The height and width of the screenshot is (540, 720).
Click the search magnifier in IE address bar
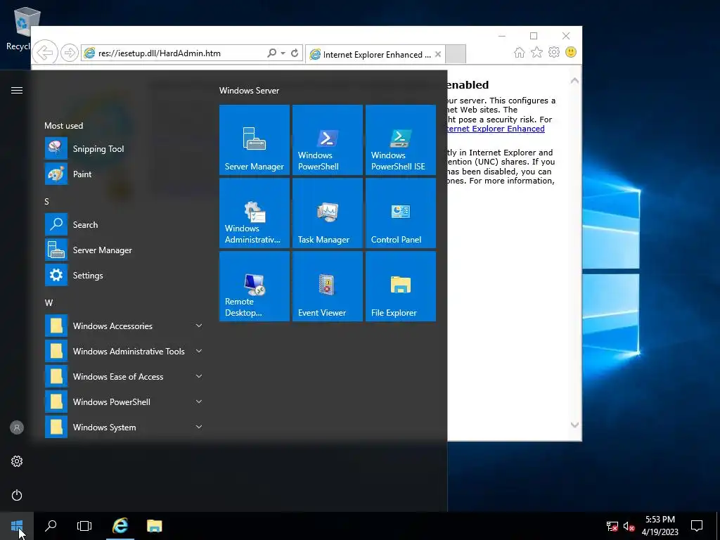[272, 53]
